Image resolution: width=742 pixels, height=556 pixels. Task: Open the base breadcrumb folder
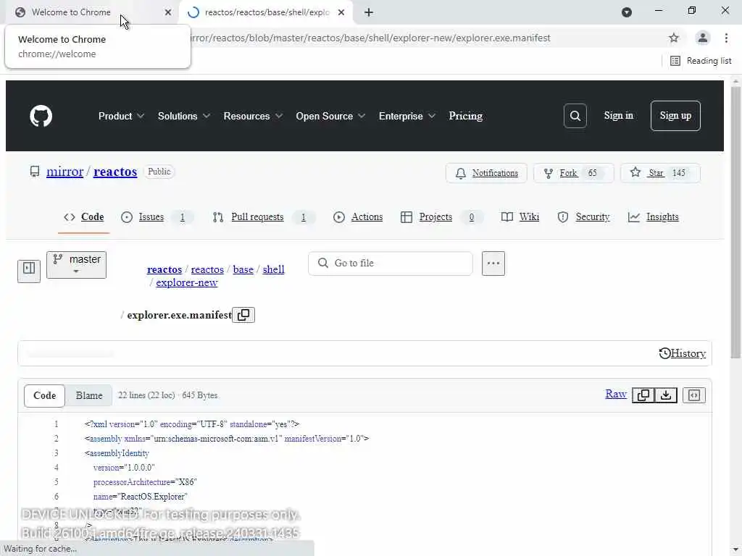pos(243,269)
